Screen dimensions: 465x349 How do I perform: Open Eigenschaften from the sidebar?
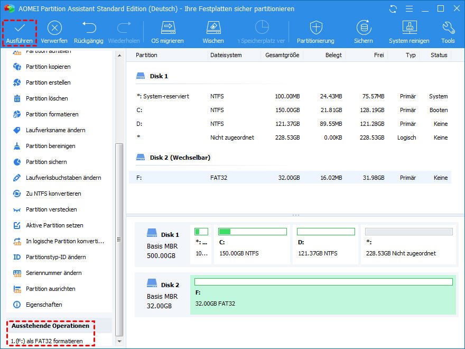(x=44, y=305)
